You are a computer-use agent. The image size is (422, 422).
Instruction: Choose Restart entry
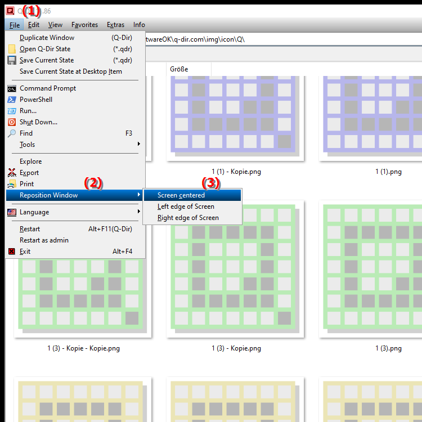[x=75, y=229]
